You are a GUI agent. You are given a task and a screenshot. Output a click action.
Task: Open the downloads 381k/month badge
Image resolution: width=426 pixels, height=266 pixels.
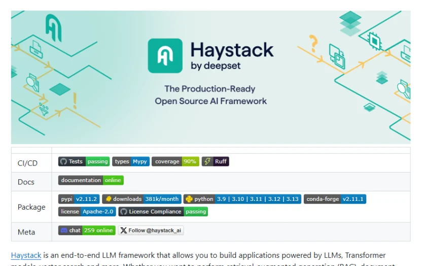(141, 199)
